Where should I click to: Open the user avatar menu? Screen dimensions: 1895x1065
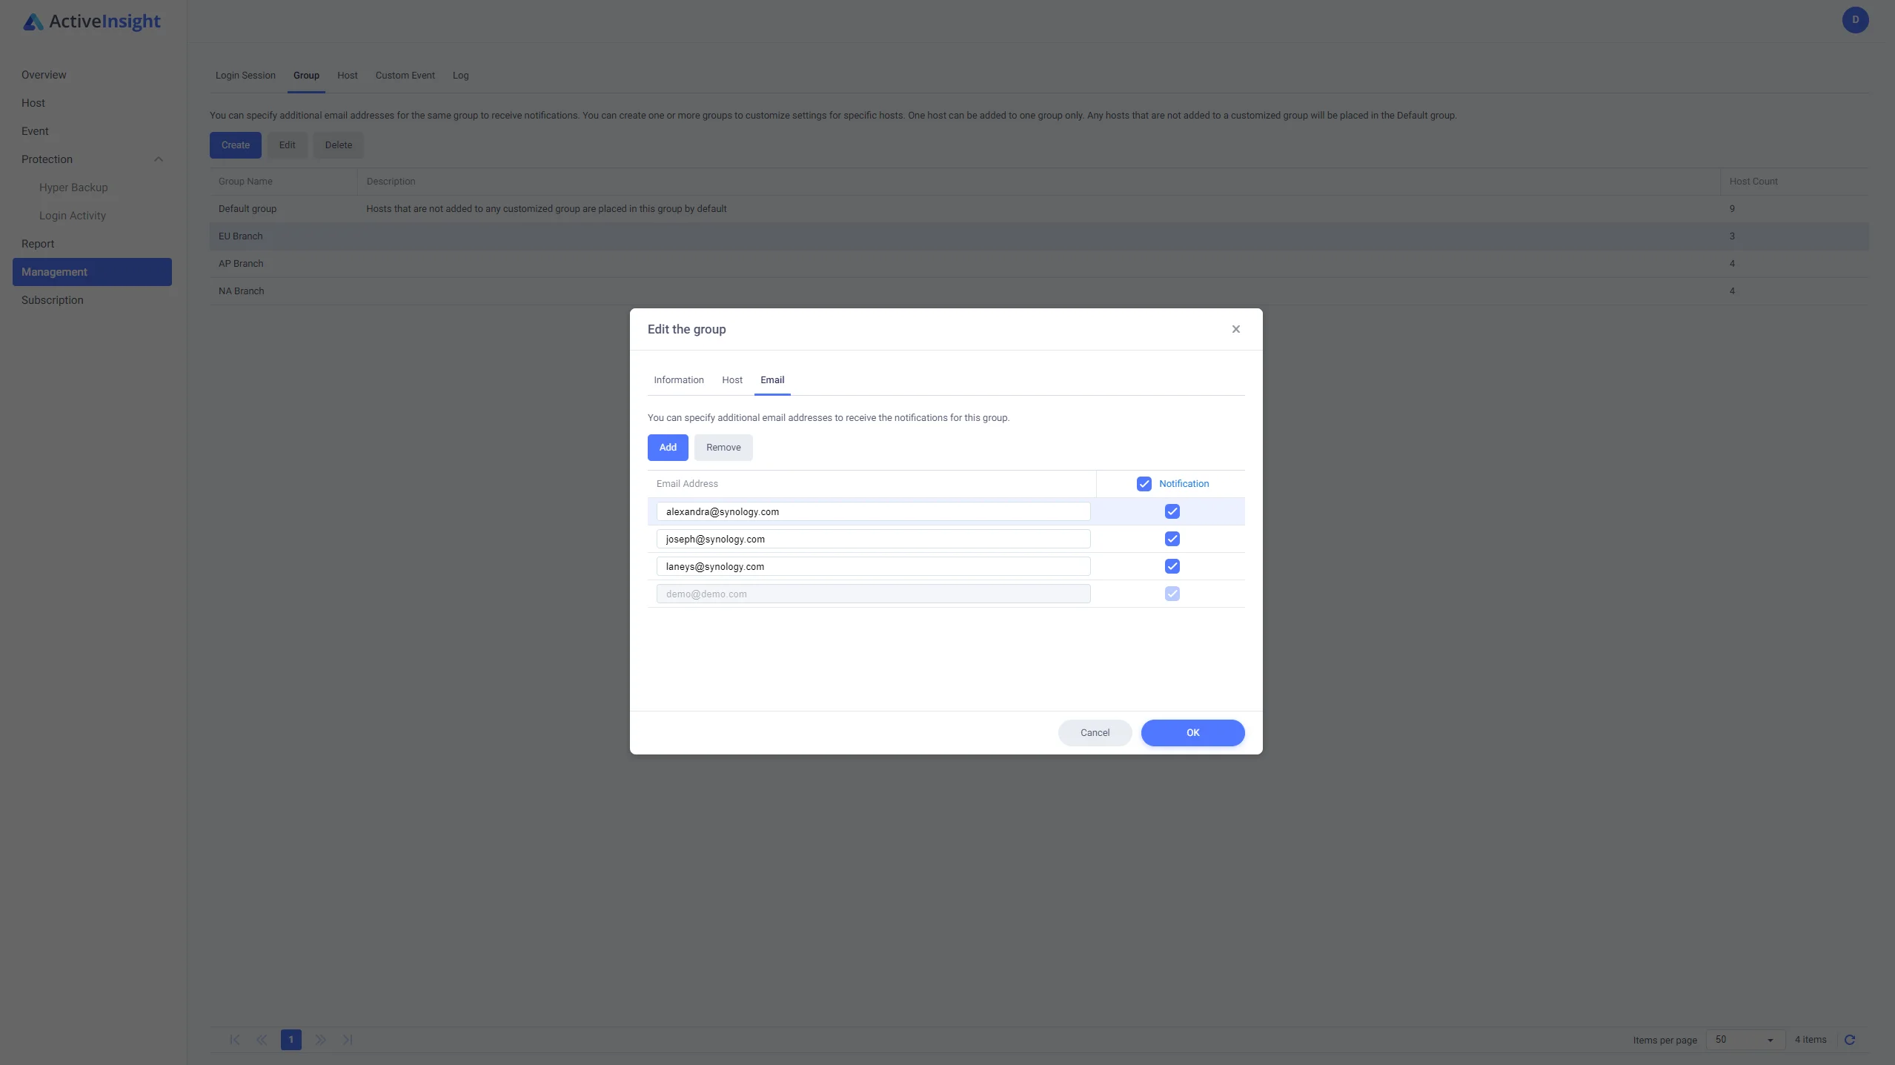(x=1855, y=20)
